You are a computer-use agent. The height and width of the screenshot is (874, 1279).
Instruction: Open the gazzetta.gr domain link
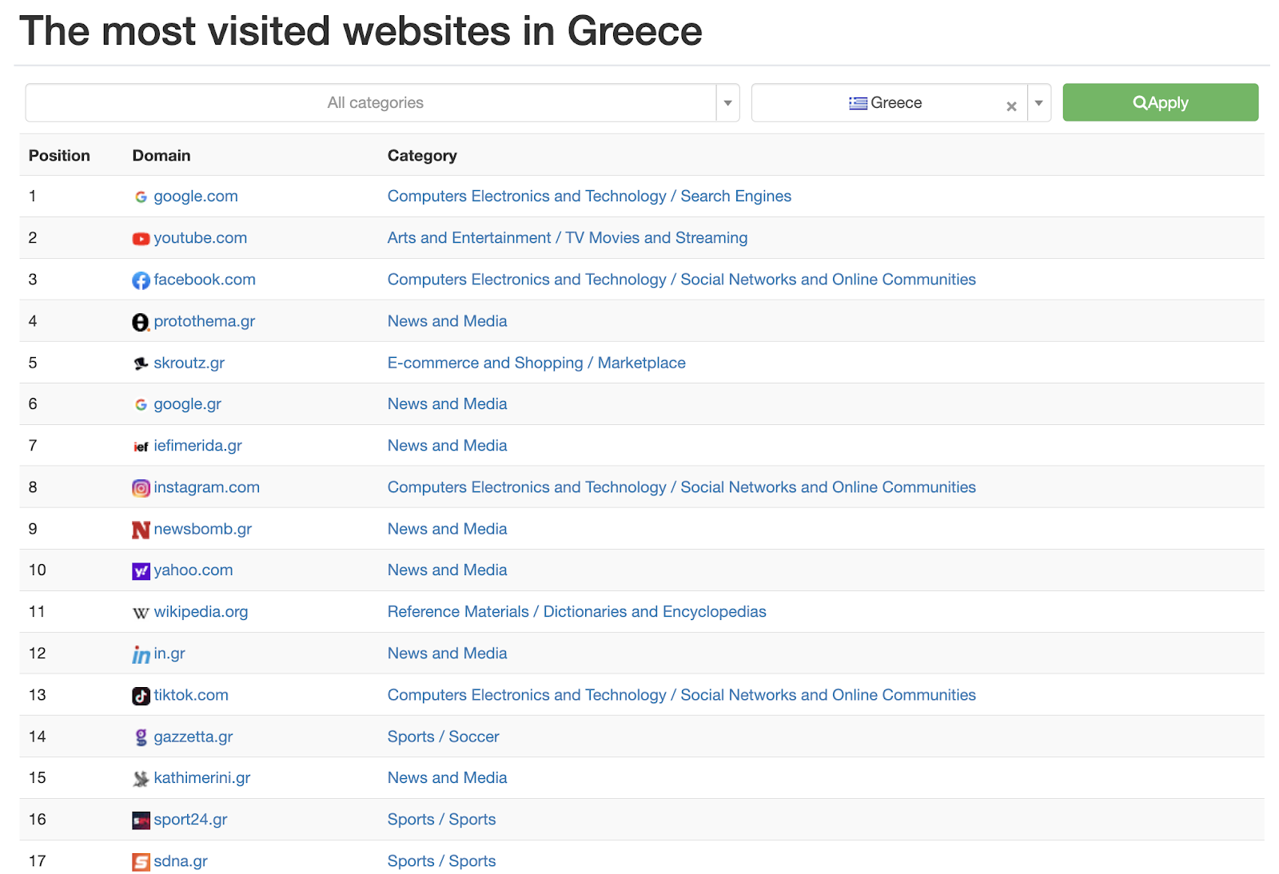[x=193, y=737]
